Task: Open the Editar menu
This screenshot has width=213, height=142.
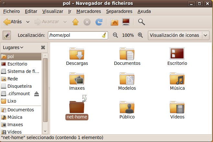Action: 31,11
